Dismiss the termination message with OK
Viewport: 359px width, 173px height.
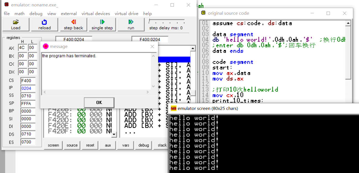click(x=99, y=102)
